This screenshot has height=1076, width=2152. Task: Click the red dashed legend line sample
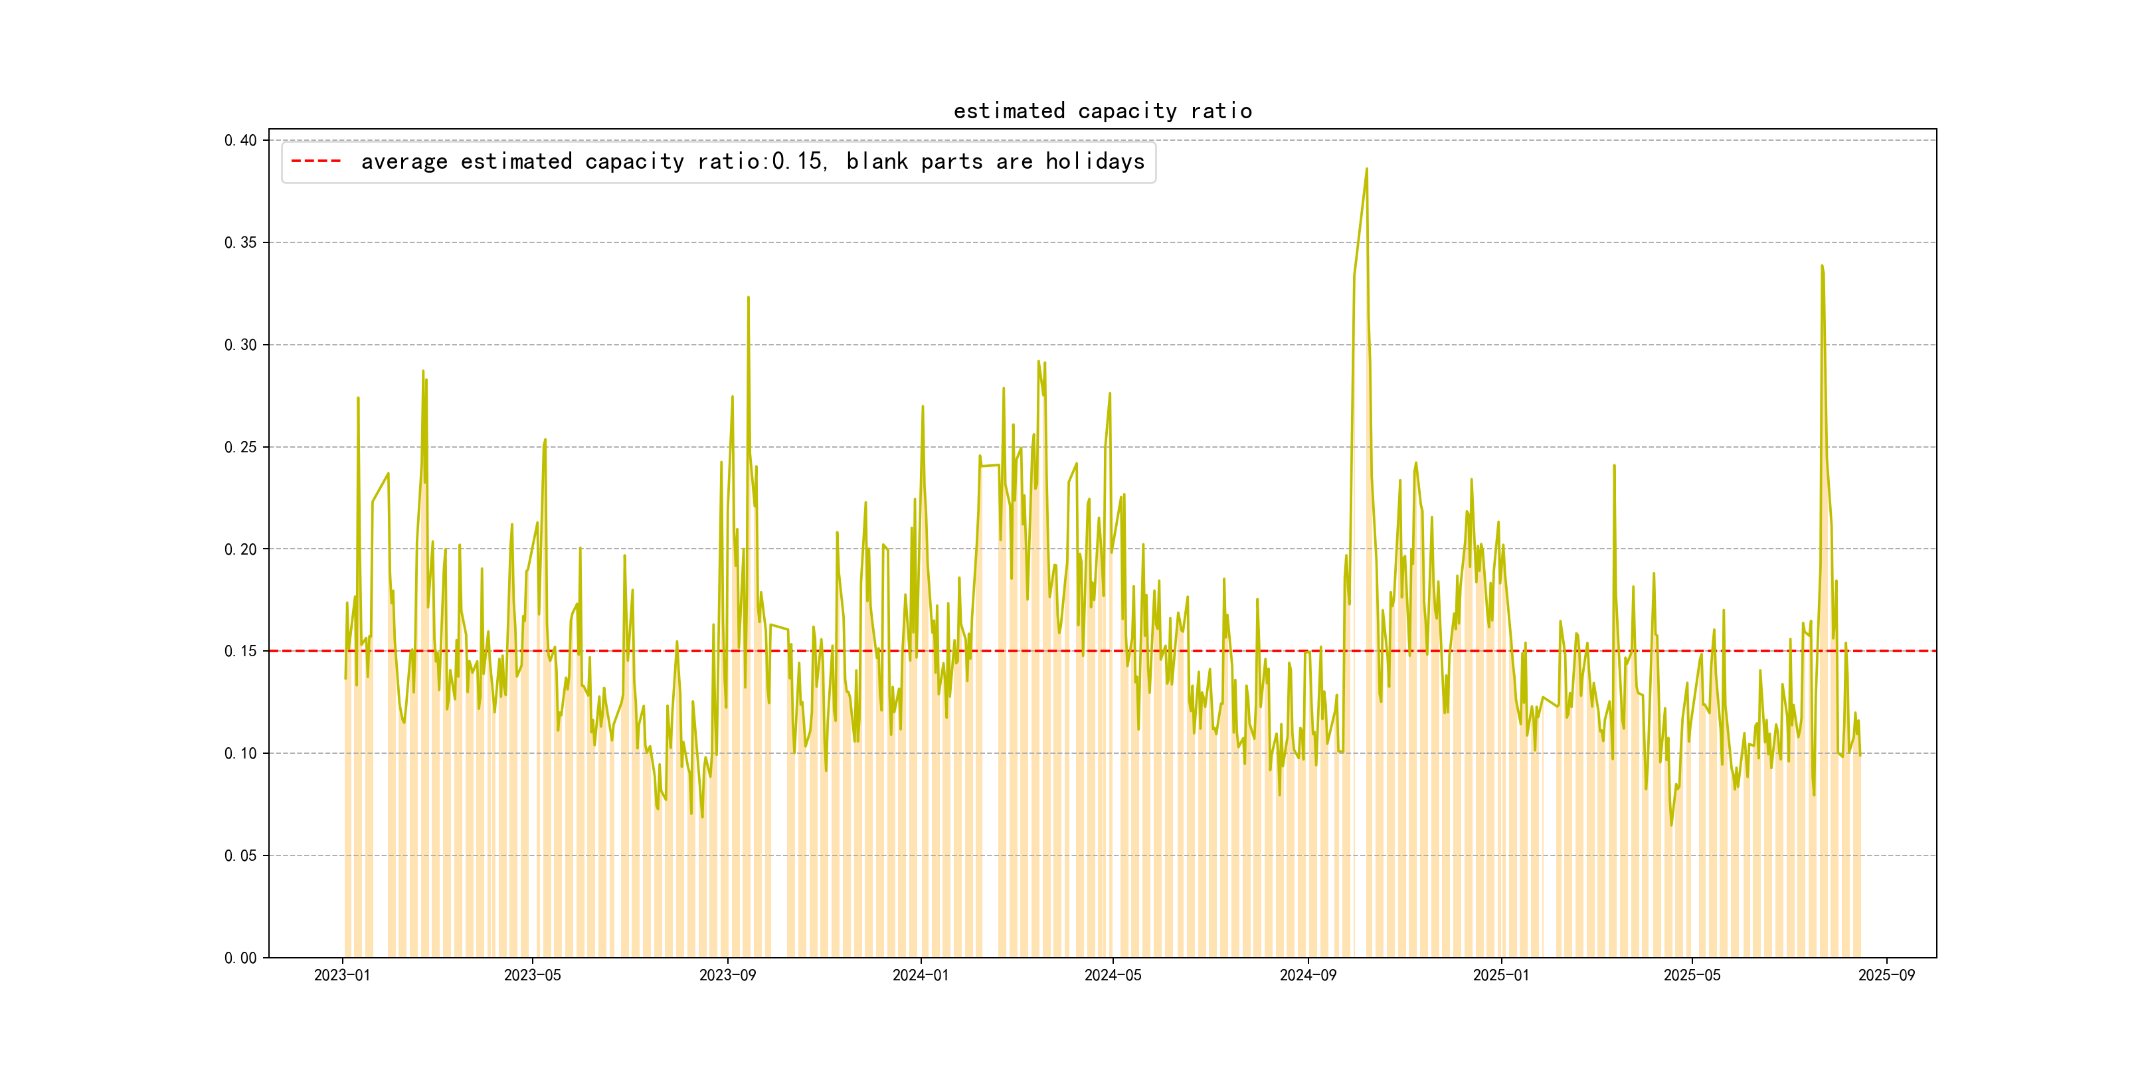[x=315, y=161]
